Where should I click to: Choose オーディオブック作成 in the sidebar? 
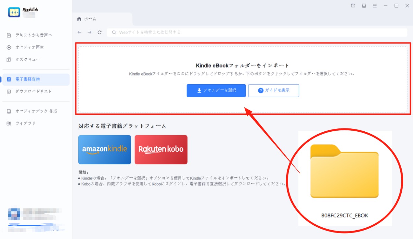tap(36, 111)
